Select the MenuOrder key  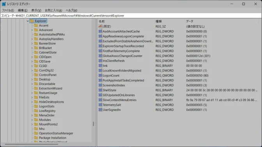coord(47,115)
